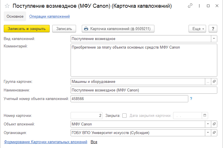Toggle the Закрыта checkbox

click(x=125, y=115)
